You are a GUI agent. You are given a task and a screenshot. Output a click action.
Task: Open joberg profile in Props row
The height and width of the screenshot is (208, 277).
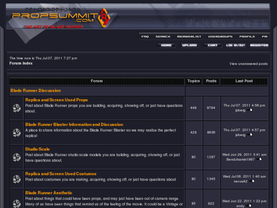(x=240, y=110)
